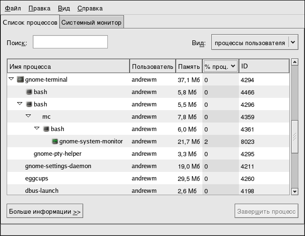
Task: Open the 'процессы пользователя' view dropdown
Action: pyautogui.click(x=254, y=43)
